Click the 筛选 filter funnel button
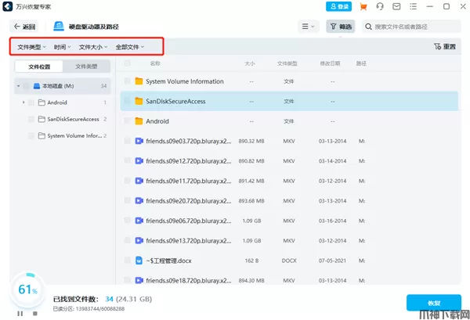This screenshot has width=470, height=320. coord(340,27)
